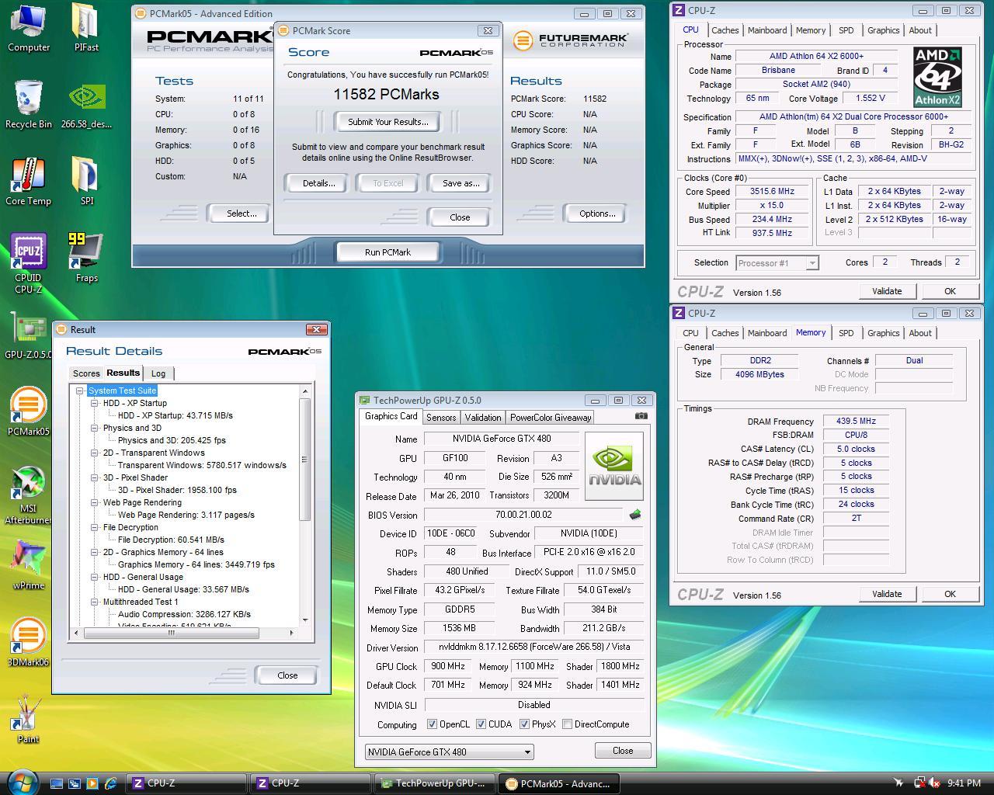Collapse the HDD - XP Startup node

pyautogui.click(x=94, y=403)
